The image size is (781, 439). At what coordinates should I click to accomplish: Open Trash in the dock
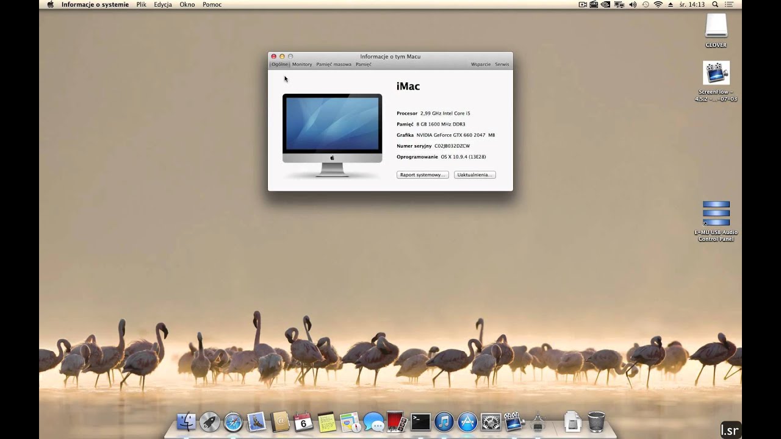click(596, 421)
